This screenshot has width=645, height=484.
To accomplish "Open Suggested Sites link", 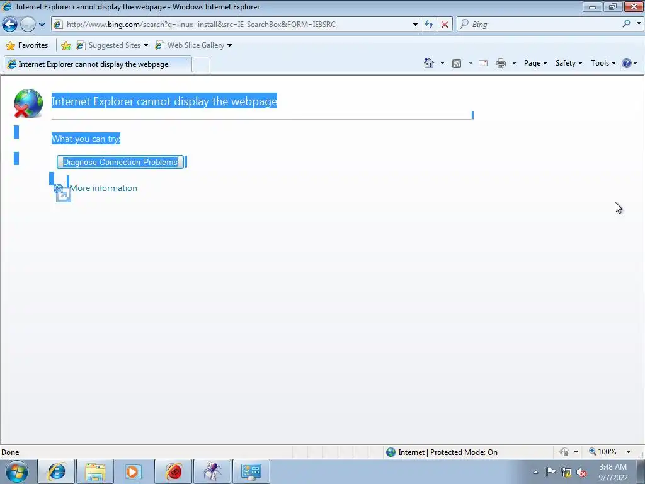I will (x=109, y=45).
